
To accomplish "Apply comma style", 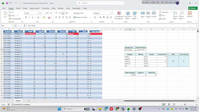I will [x=104, y=17].
